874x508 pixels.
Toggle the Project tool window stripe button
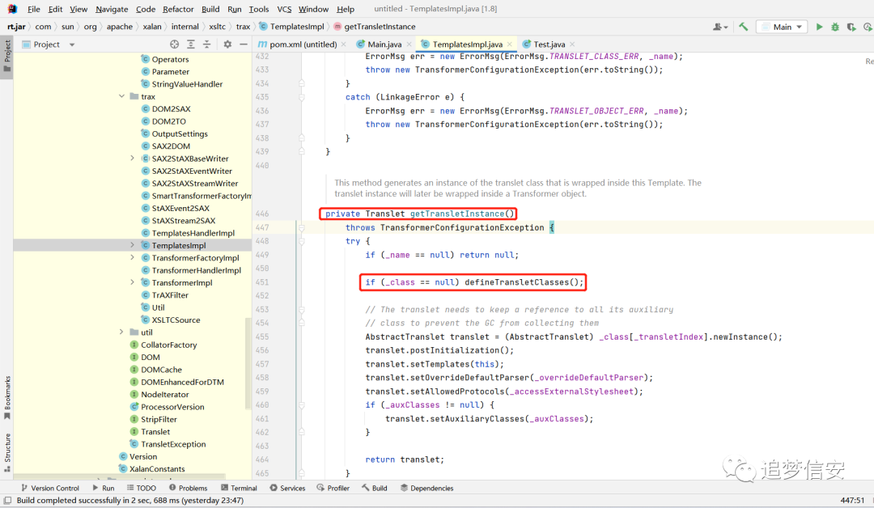coord(7,57)
